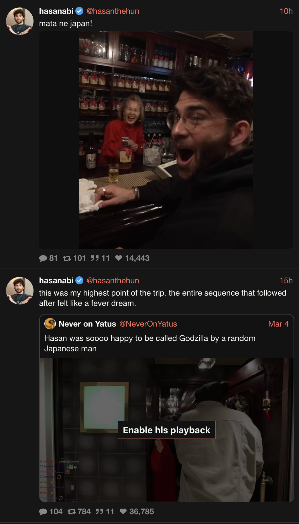This screenshot has width=299, height=524.
Task: Click the heart icon showing 14,443 likes
Action: [119, 258]
